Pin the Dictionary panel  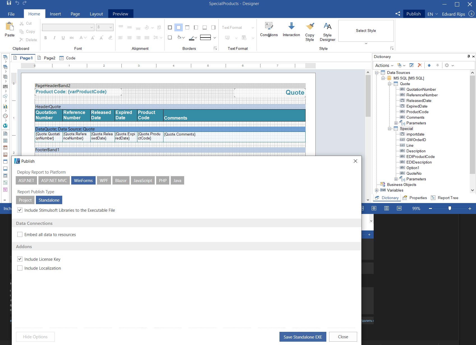coord(468,57)
